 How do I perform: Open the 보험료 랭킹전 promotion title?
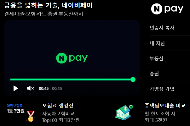pos(58,106)
